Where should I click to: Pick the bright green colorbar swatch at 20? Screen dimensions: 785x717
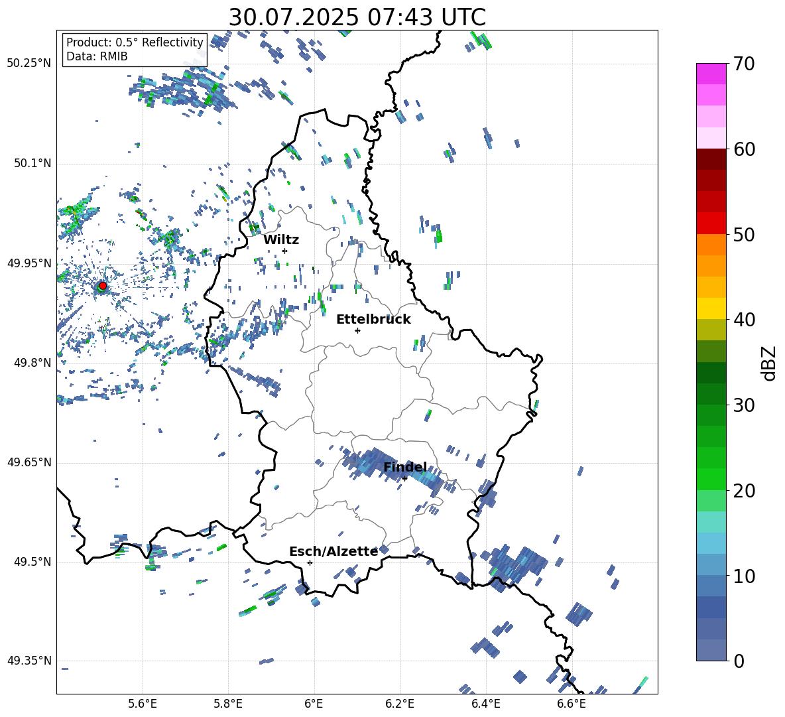click(711, 479)
